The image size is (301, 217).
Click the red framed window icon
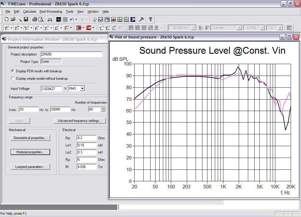click(x=89, y=28)
